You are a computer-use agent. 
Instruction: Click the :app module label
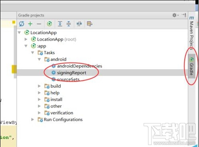(42, 46)
